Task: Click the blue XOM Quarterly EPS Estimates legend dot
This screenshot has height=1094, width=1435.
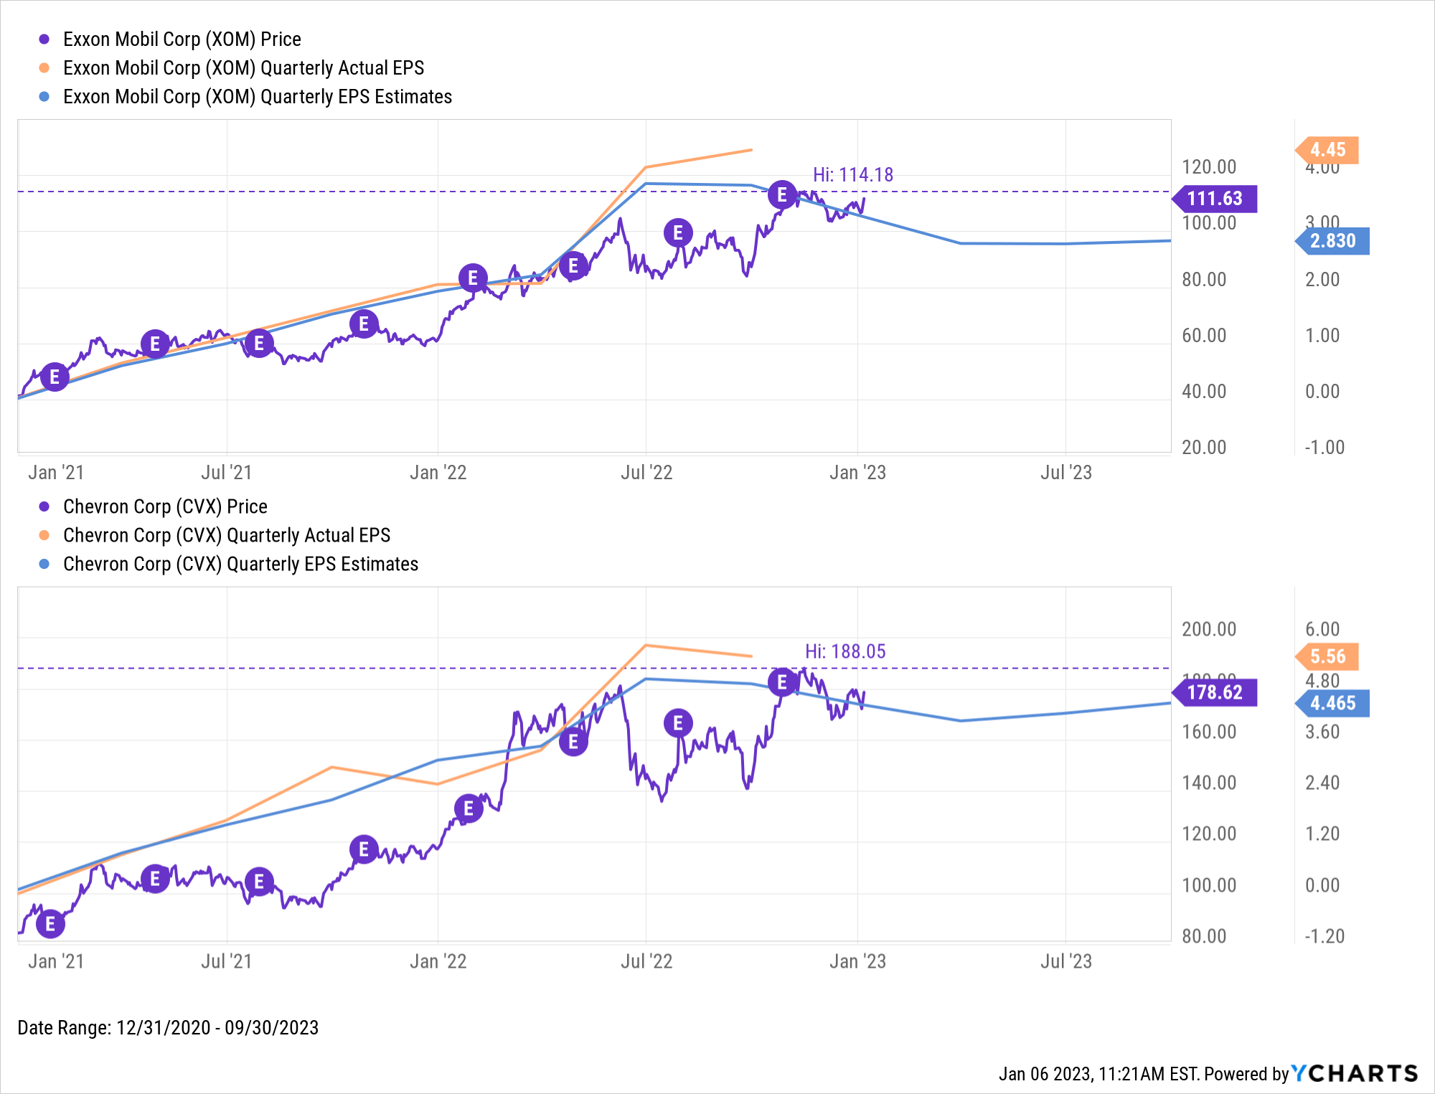Action: point(44,97)
